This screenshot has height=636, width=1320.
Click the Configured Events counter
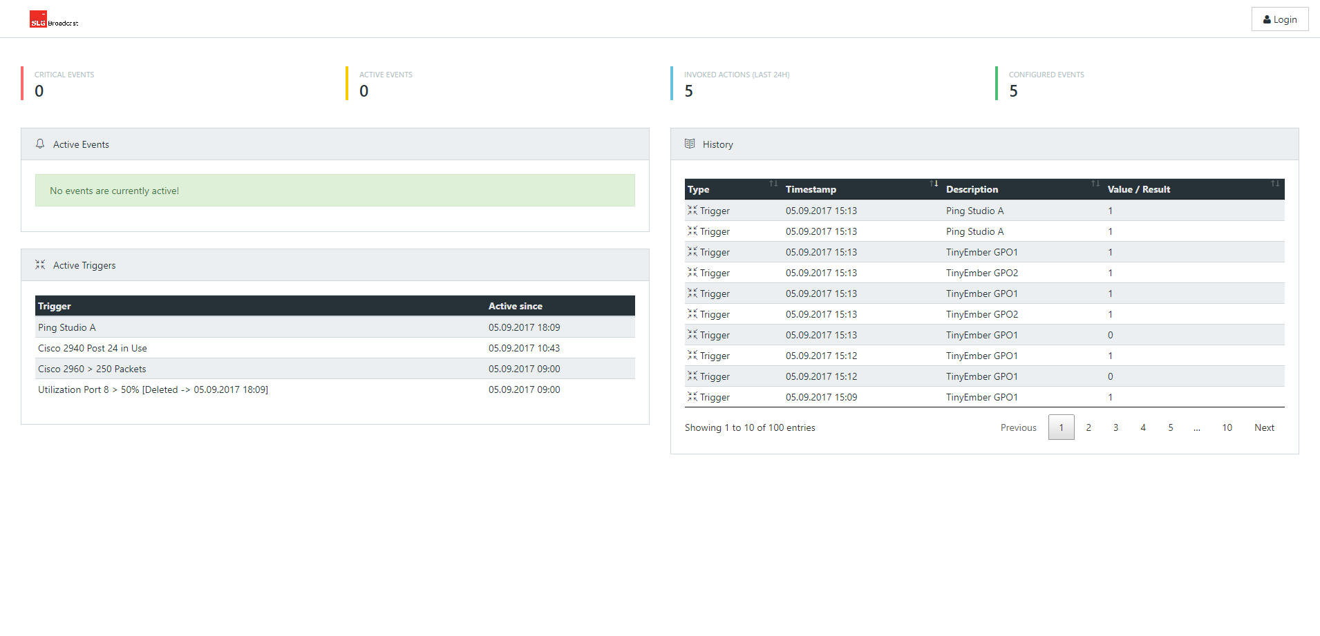[1046, 84]
